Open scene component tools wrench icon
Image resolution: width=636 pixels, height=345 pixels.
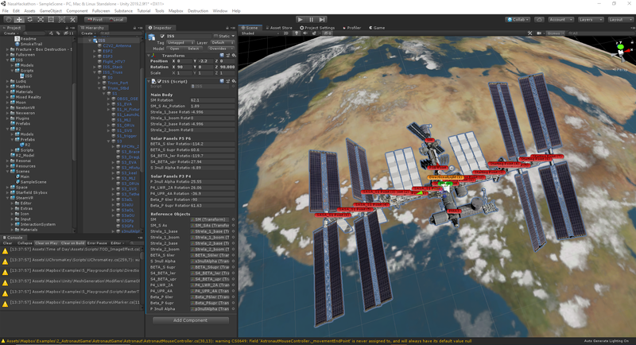click(x=529, y=33)
